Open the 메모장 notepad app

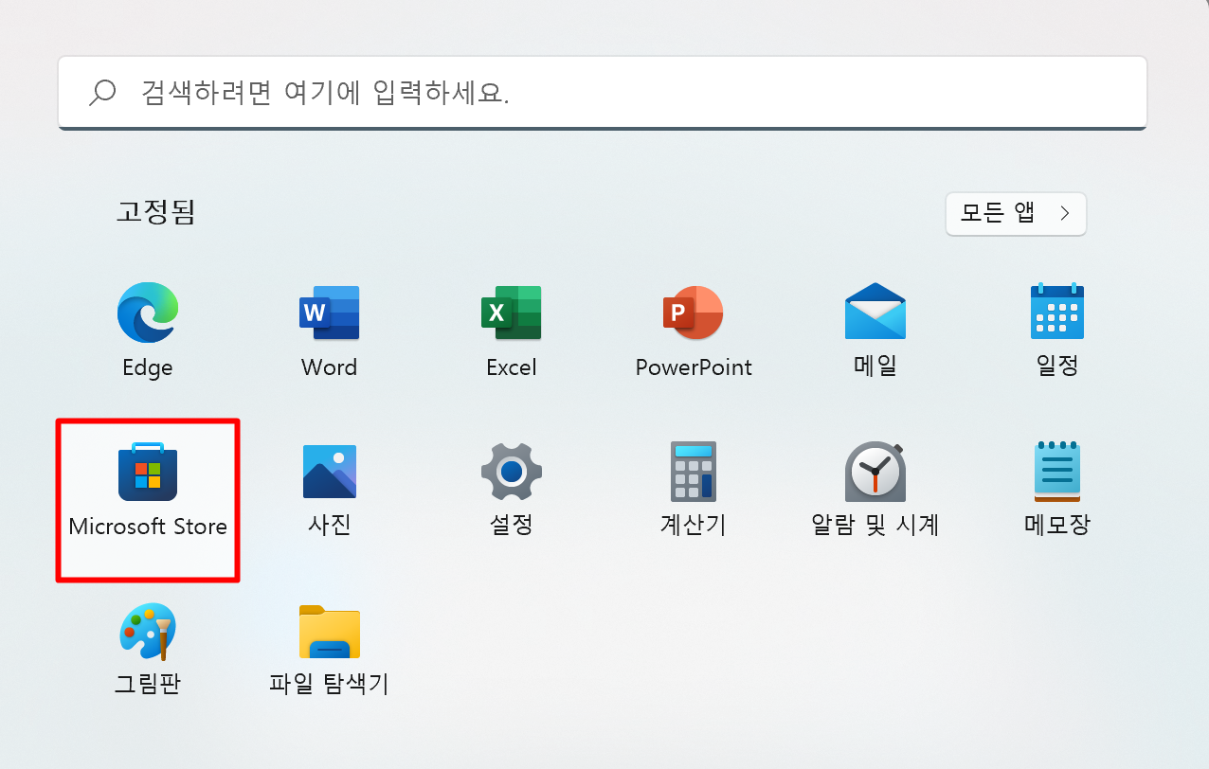1056,472
